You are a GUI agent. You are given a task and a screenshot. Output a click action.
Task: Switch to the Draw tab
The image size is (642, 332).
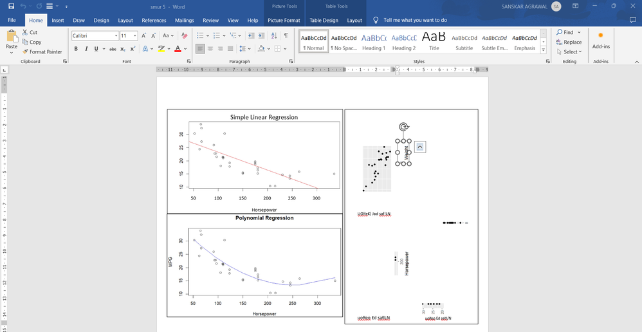[x=78, y=20]
